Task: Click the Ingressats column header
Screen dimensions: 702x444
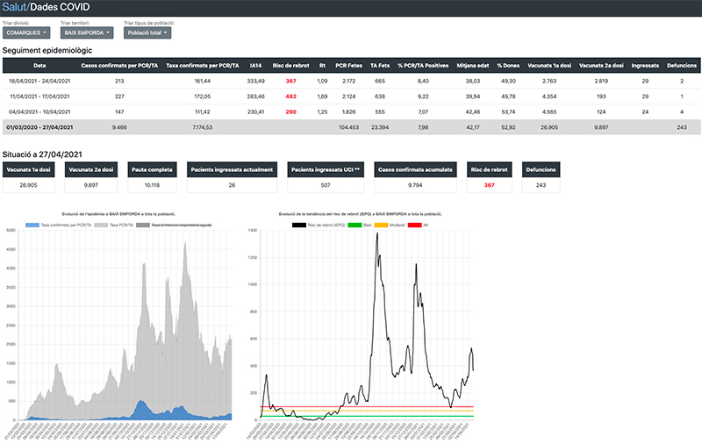Action: (x=645, y=65)
